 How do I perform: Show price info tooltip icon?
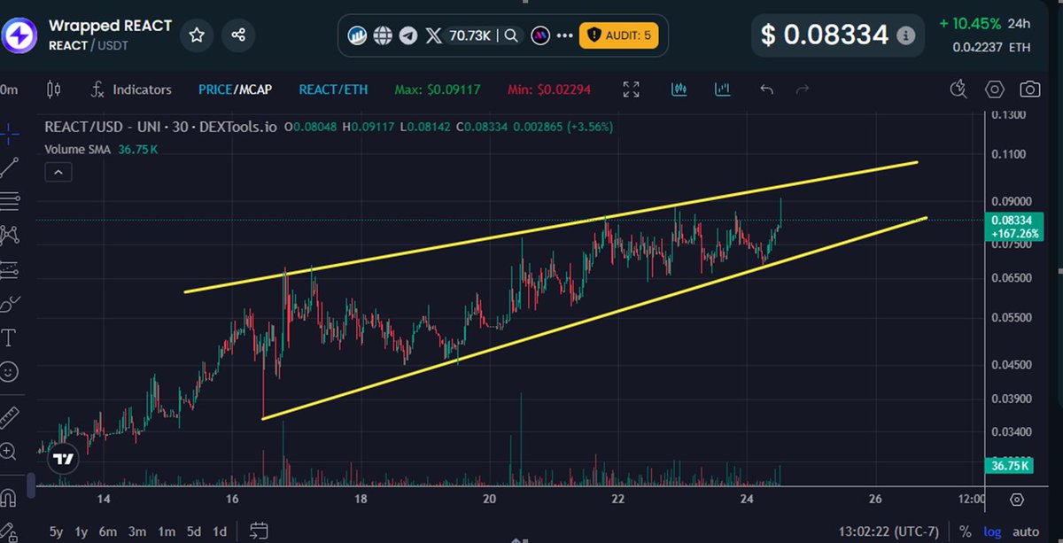click(x=905, y=35)
